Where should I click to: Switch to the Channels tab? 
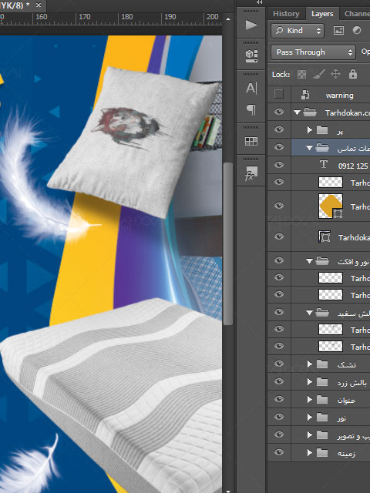[357, 14]
